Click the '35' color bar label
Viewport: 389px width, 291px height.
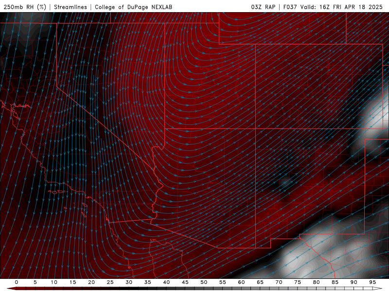click(x=148, y=282)
